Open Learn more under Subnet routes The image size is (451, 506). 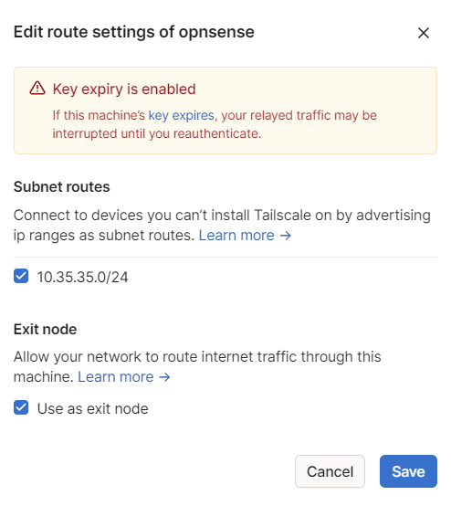236,236
